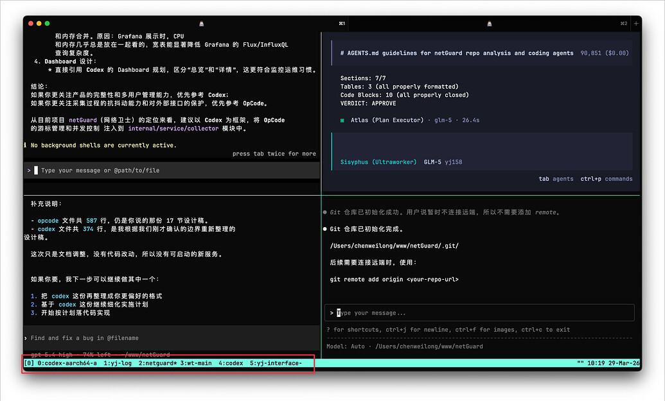Click the green square before Atlas
665x401 pixels.
[x=342, y=120]
